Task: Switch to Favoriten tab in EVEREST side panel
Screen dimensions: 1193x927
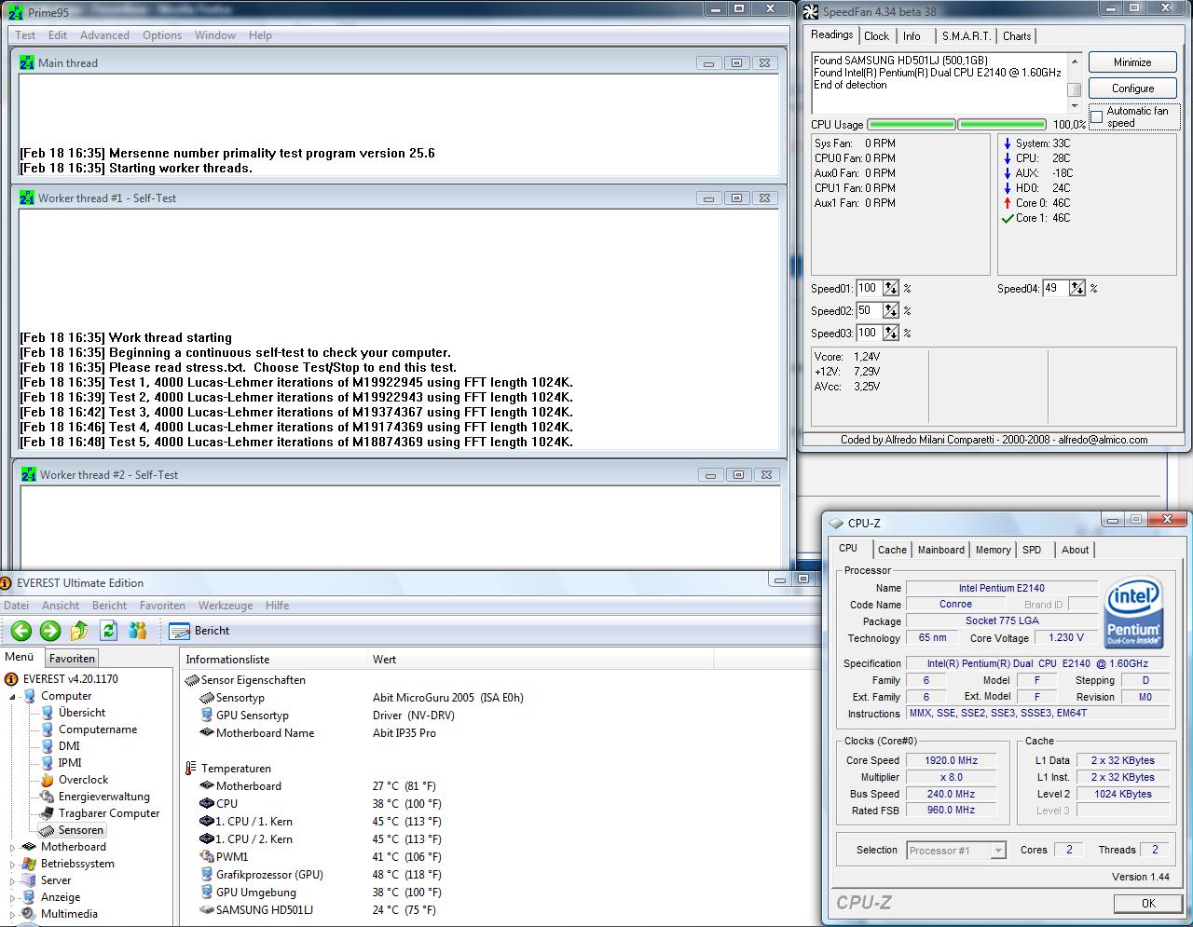Action: point(72,659)
